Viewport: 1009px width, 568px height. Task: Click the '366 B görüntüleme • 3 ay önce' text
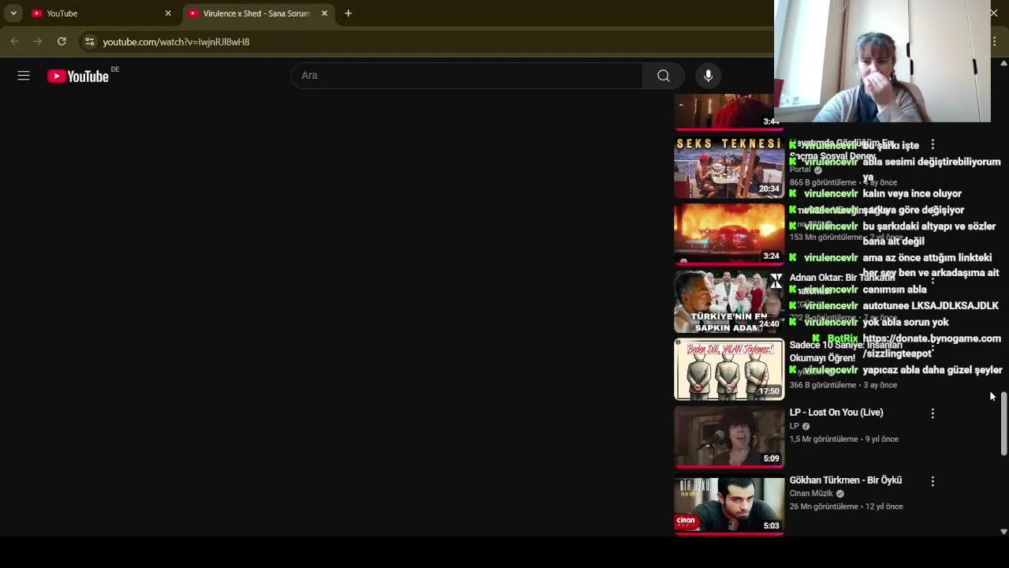click(x=843, y=385)
